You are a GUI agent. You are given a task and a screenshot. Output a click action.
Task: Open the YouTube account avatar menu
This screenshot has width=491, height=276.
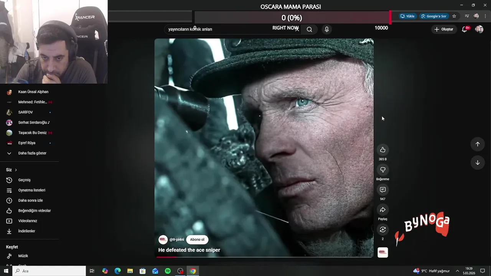[x=479, y=29]
